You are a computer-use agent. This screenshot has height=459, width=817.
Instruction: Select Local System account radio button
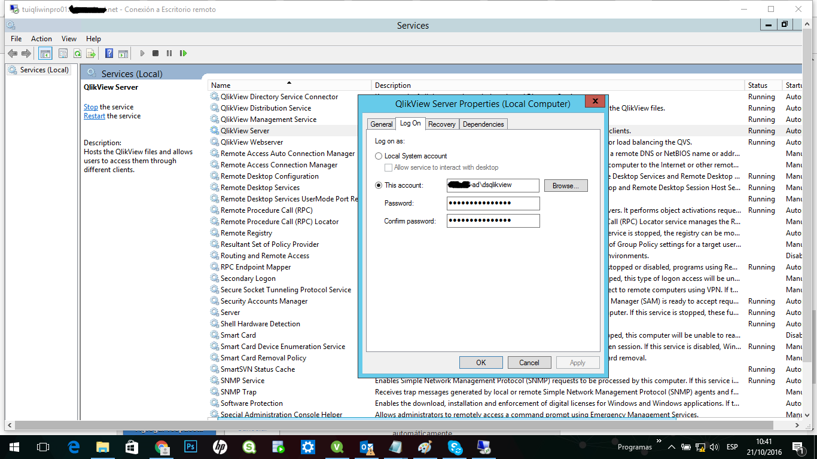379,156
